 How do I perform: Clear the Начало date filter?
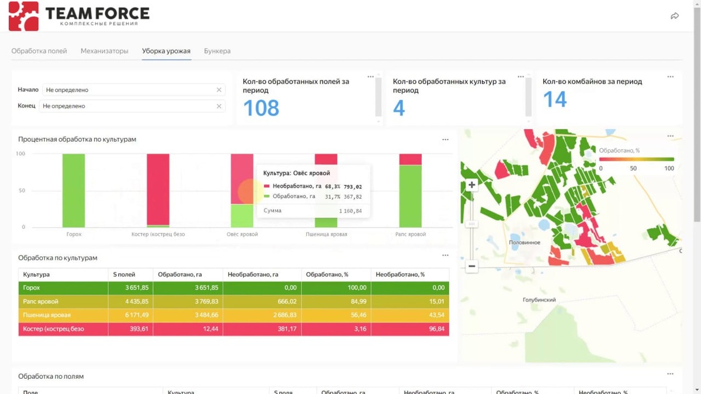pos(219,90)
